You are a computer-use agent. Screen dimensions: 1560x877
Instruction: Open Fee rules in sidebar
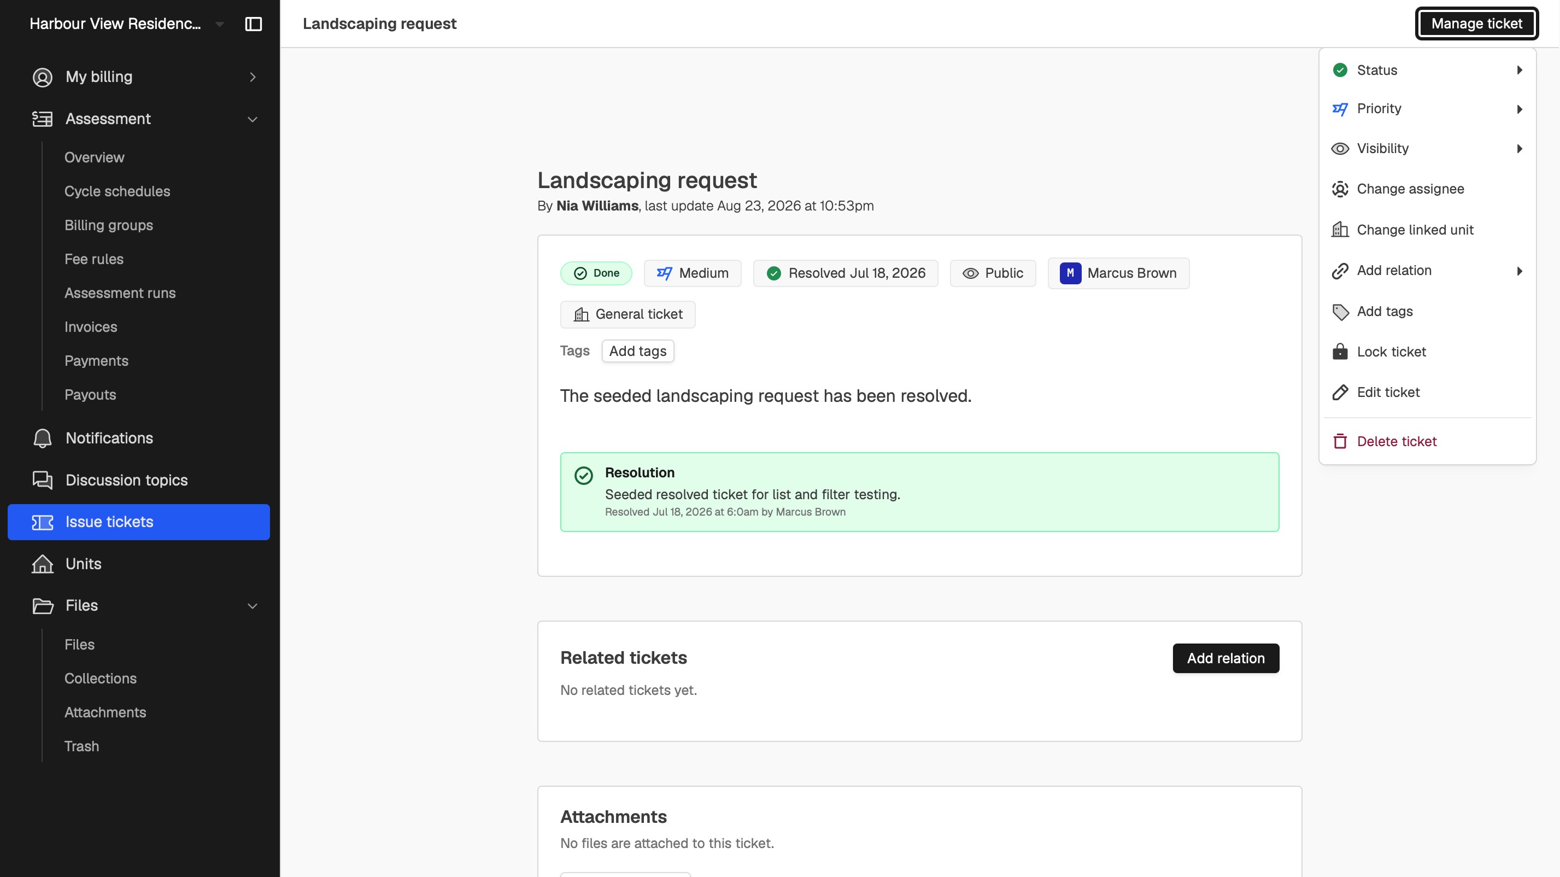point(94,259)
